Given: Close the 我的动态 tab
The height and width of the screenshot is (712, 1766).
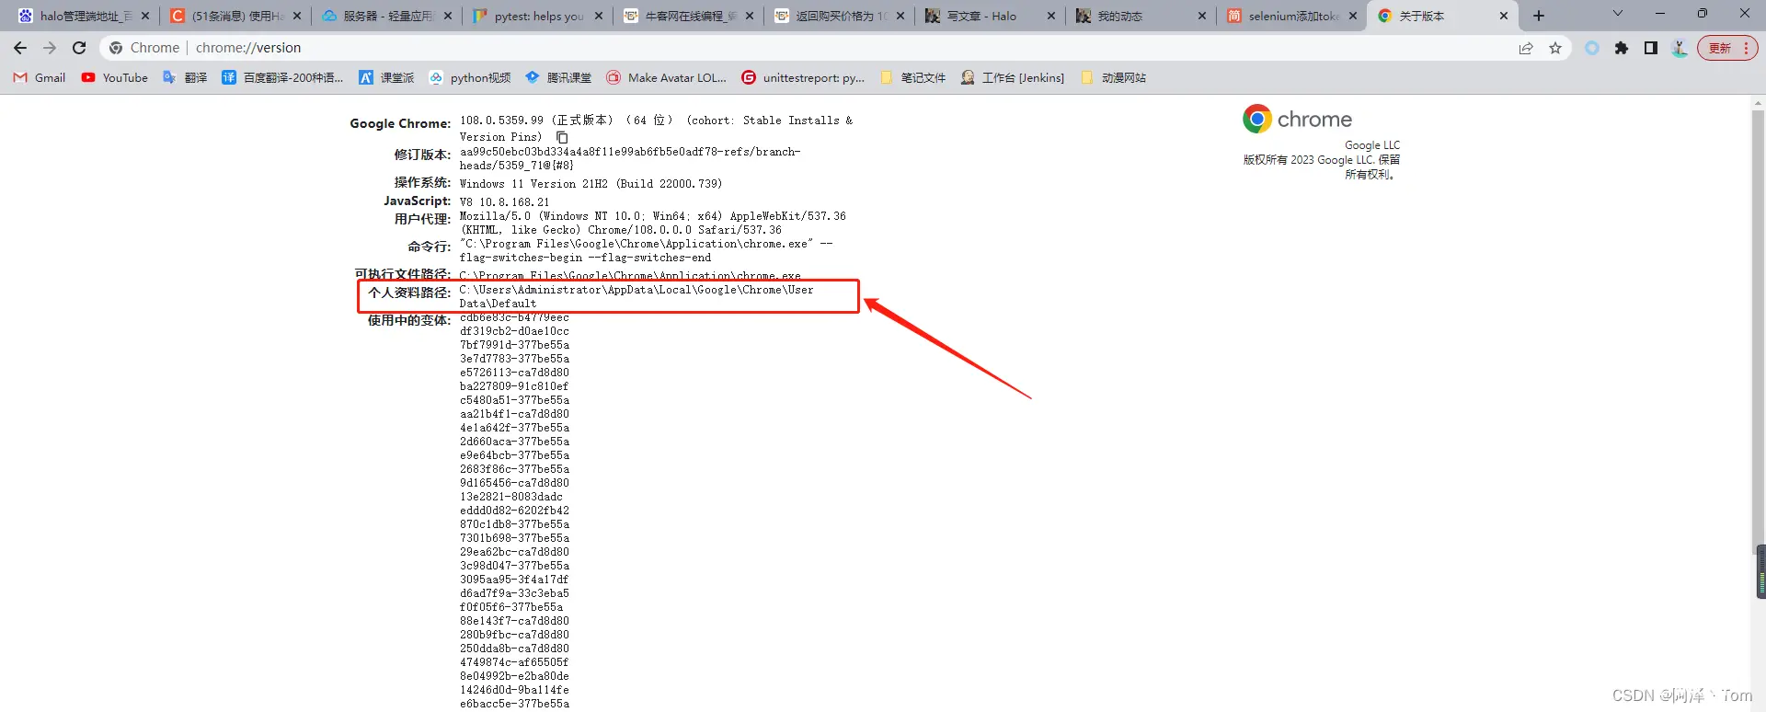Looking at the screenshot, I should [1202, 16].
